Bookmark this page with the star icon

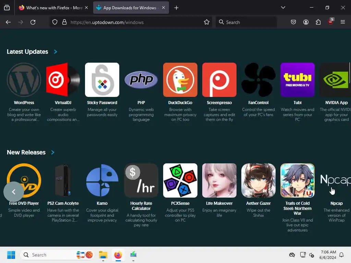click(x=206, y=22)
